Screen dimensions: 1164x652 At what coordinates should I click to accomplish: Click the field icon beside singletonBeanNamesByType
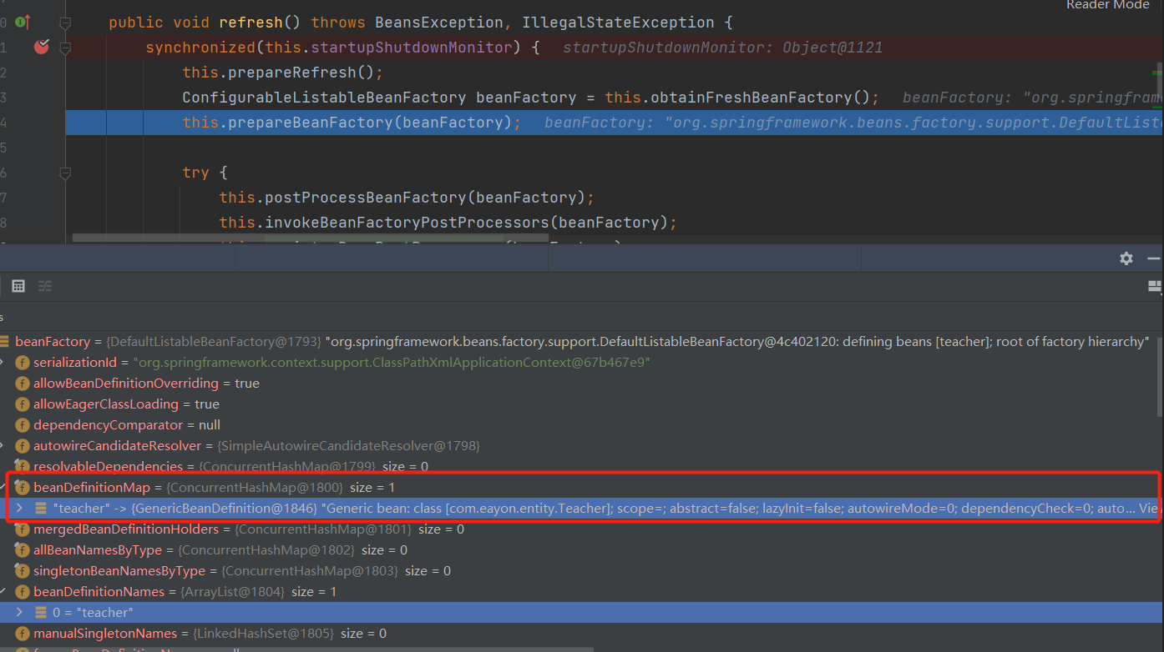point(23,571)
